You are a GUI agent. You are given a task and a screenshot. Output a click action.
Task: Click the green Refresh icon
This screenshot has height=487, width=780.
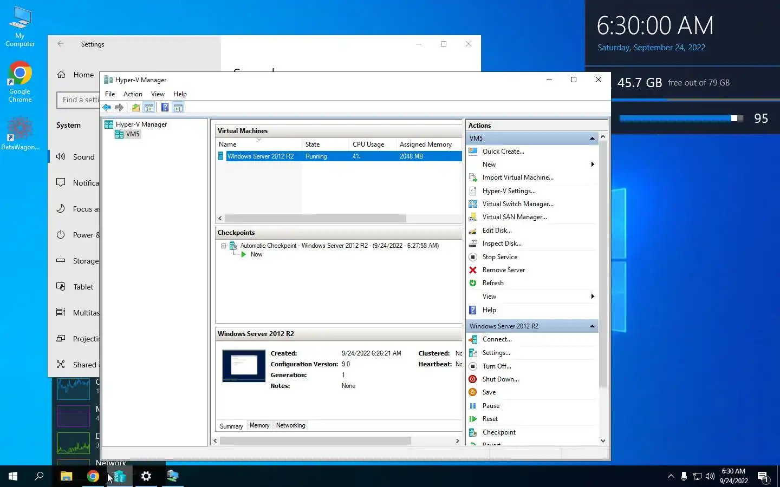(473, 283)
